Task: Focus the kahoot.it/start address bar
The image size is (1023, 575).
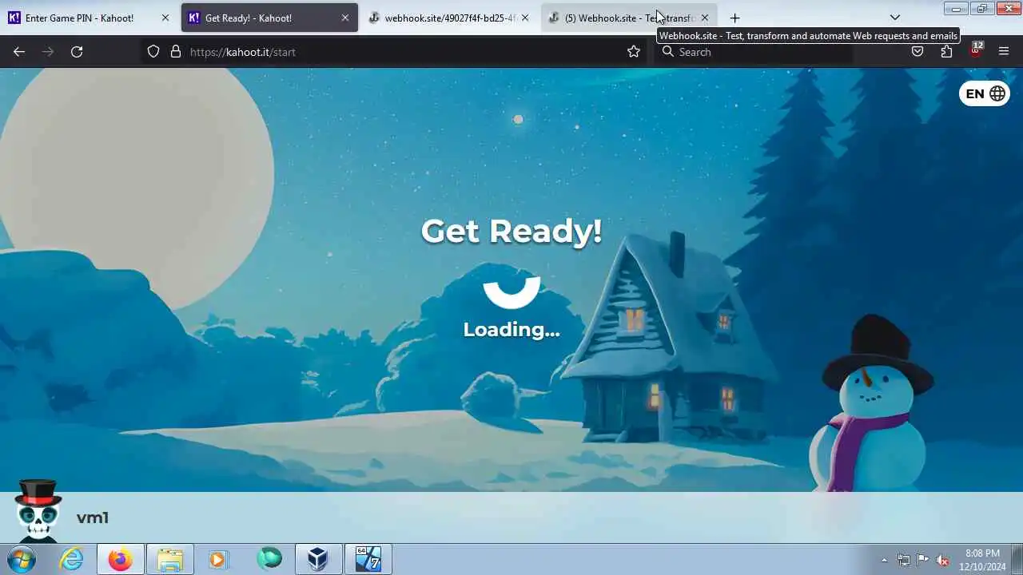Action: tap(396, 52)
